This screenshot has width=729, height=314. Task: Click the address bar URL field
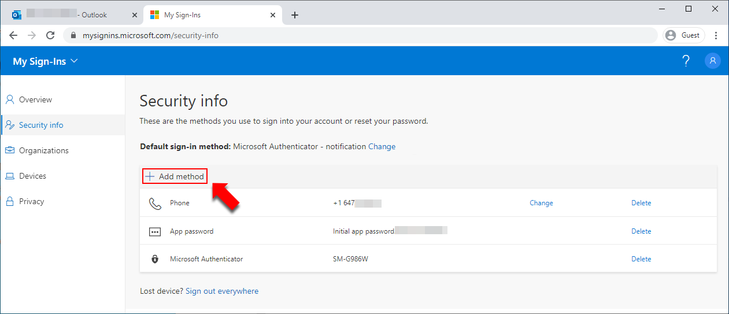[360, 35]
